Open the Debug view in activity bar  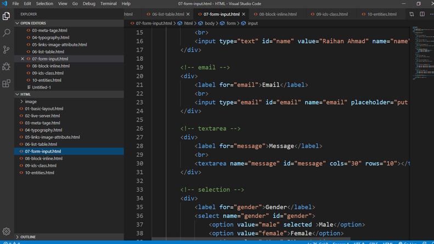pos(7,67)
